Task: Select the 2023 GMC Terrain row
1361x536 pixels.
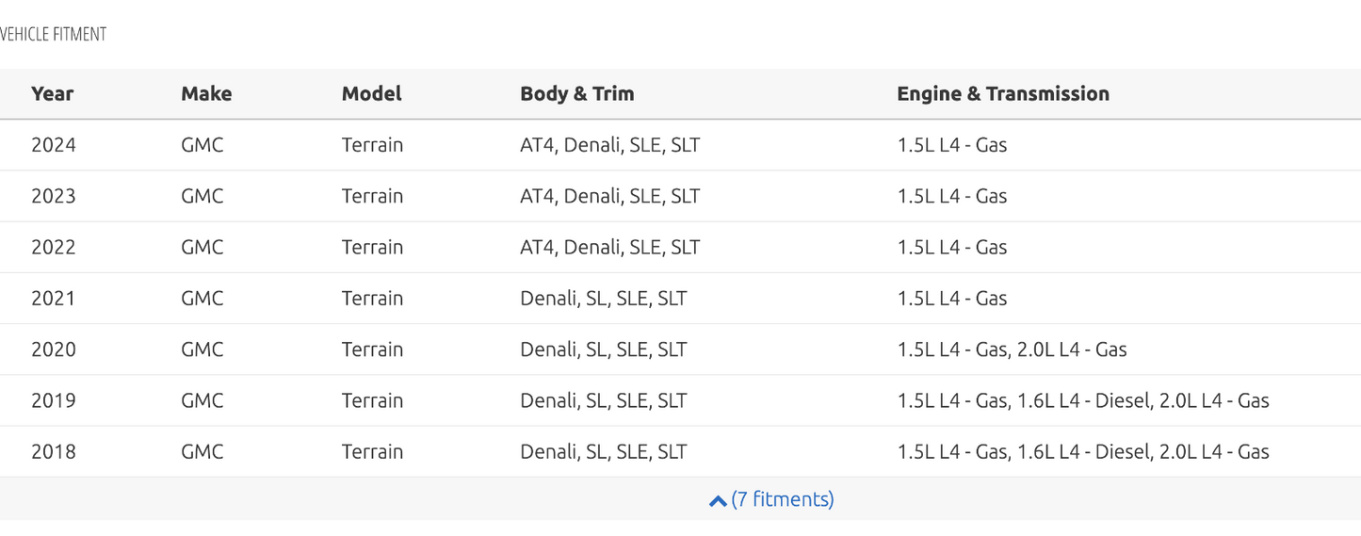Action: [x=680, y=196]
